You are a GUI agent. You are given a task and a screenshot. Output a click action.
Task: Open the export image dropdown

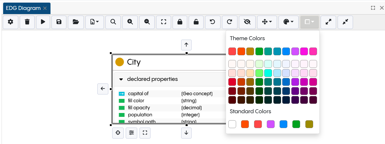94,22
